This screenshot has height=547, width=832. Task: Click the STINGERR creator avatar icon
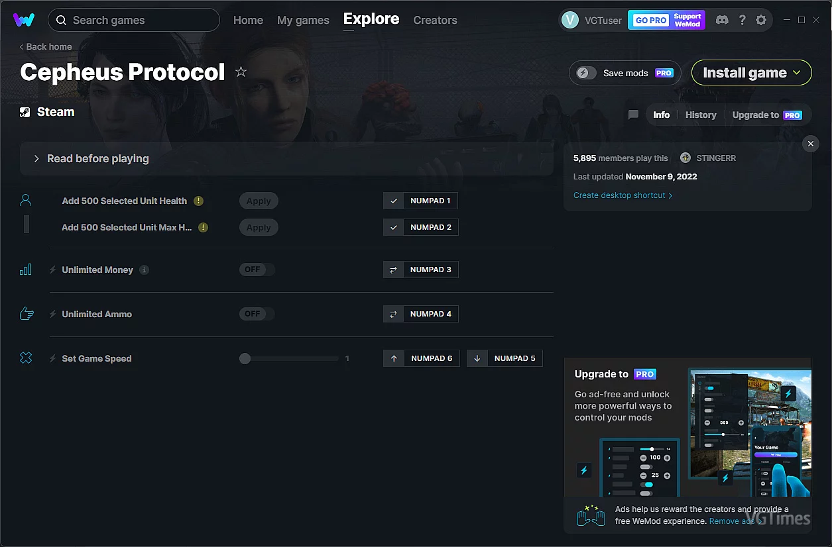[x=685, y=158]
